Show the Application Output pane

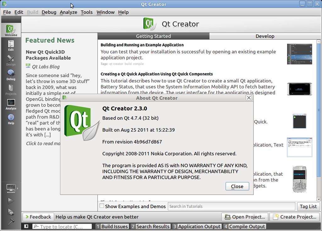197,227
